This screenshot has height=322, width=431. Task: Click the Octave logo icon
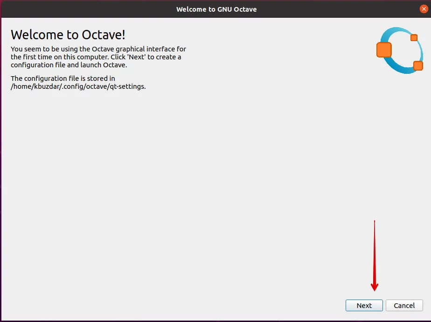pos(400,50)
